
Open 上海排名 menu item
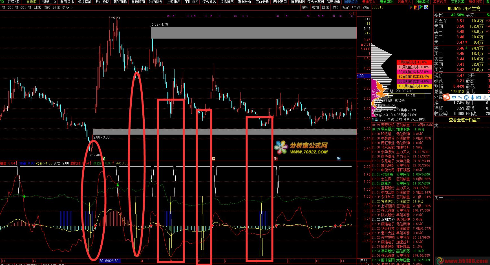click(173, 2)
